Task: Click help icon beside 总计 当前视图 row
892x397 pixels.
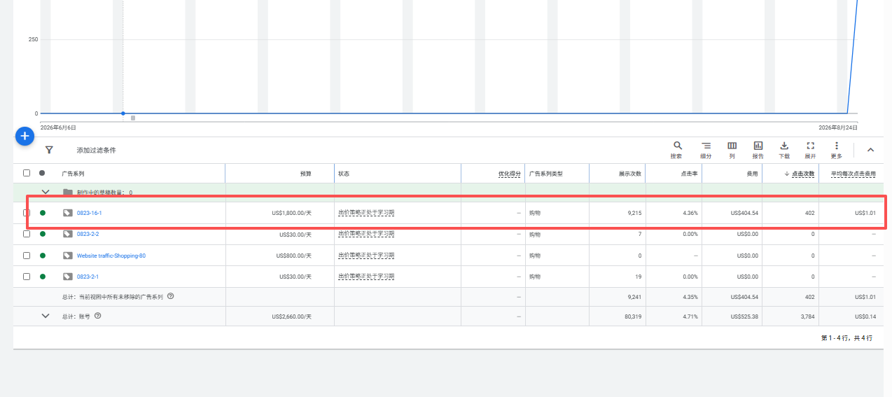Action: 170,296
